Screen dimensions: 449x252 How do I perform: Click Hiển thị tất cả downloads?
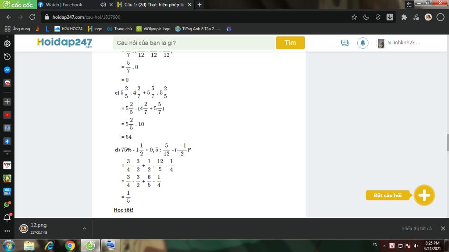pyautogui.click(x=417, y=228)
